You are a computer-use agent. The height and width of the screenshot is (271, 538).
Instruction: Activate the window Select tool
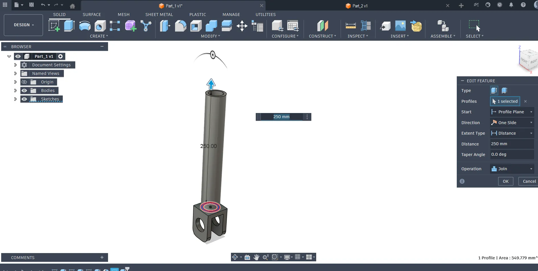click(475, 26)
